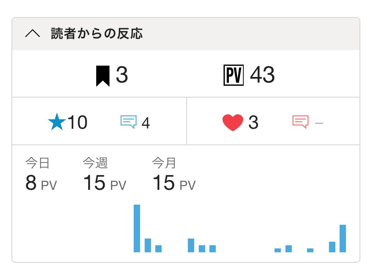
Task: Click the heart count 3
Action: point(253,123)
